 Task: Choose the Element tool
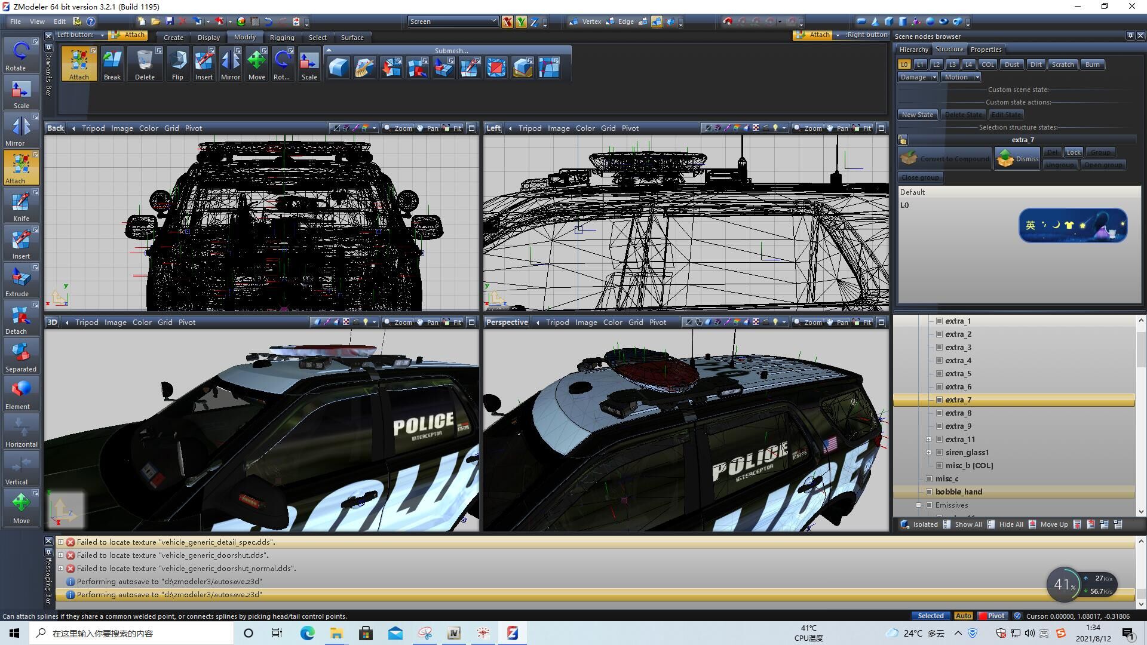pos(21,394)
